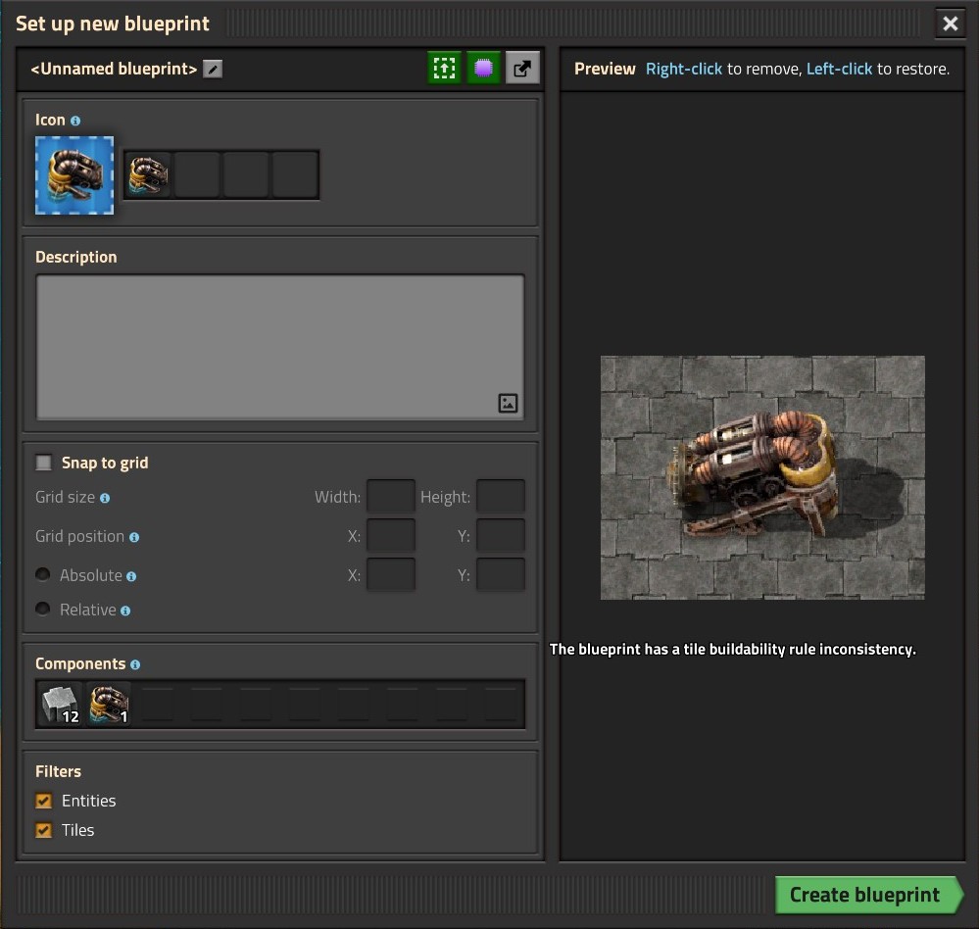The width and height of the screenshot is (979, 929).
Task: Click the stone brick tile component
Action: (61, 704)
